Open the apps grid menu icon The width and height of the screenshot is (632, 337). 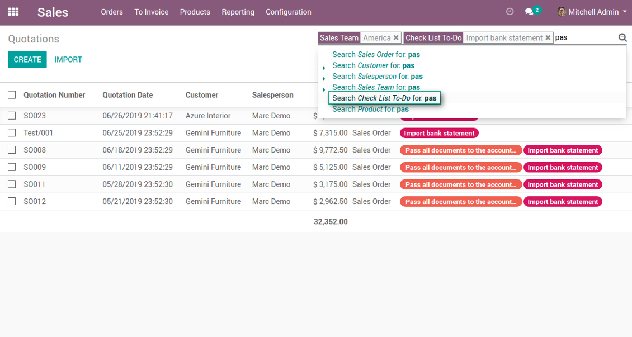(x=13, y=12)
